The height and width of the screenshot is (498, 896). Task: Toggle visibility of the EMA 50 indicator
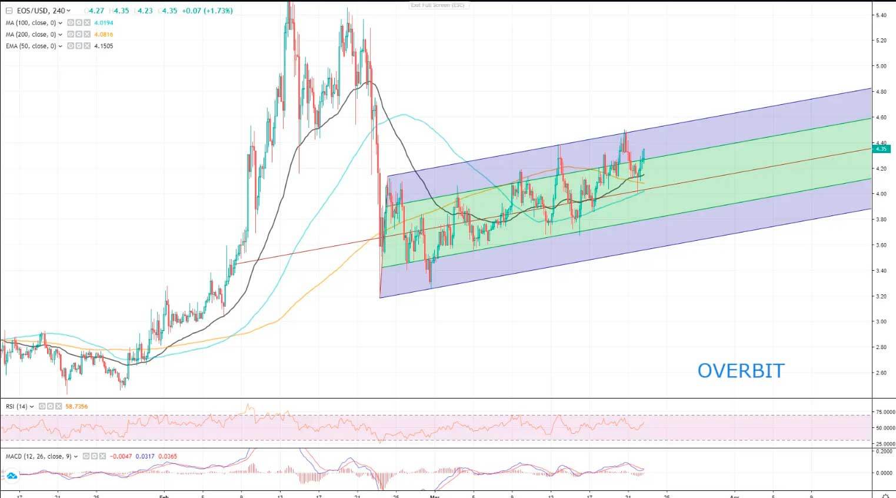[x=71, y=46]
